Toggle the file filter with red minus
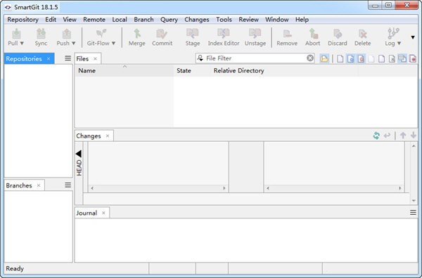The width and height of the screenshot is (422, 278). pyautogui.click(x=413, y=58)
